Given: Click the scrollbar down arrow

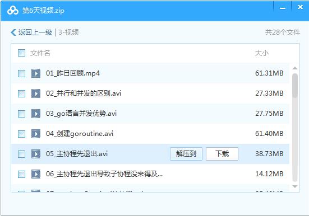Looking at the screenshot, I should coord(295,186).
